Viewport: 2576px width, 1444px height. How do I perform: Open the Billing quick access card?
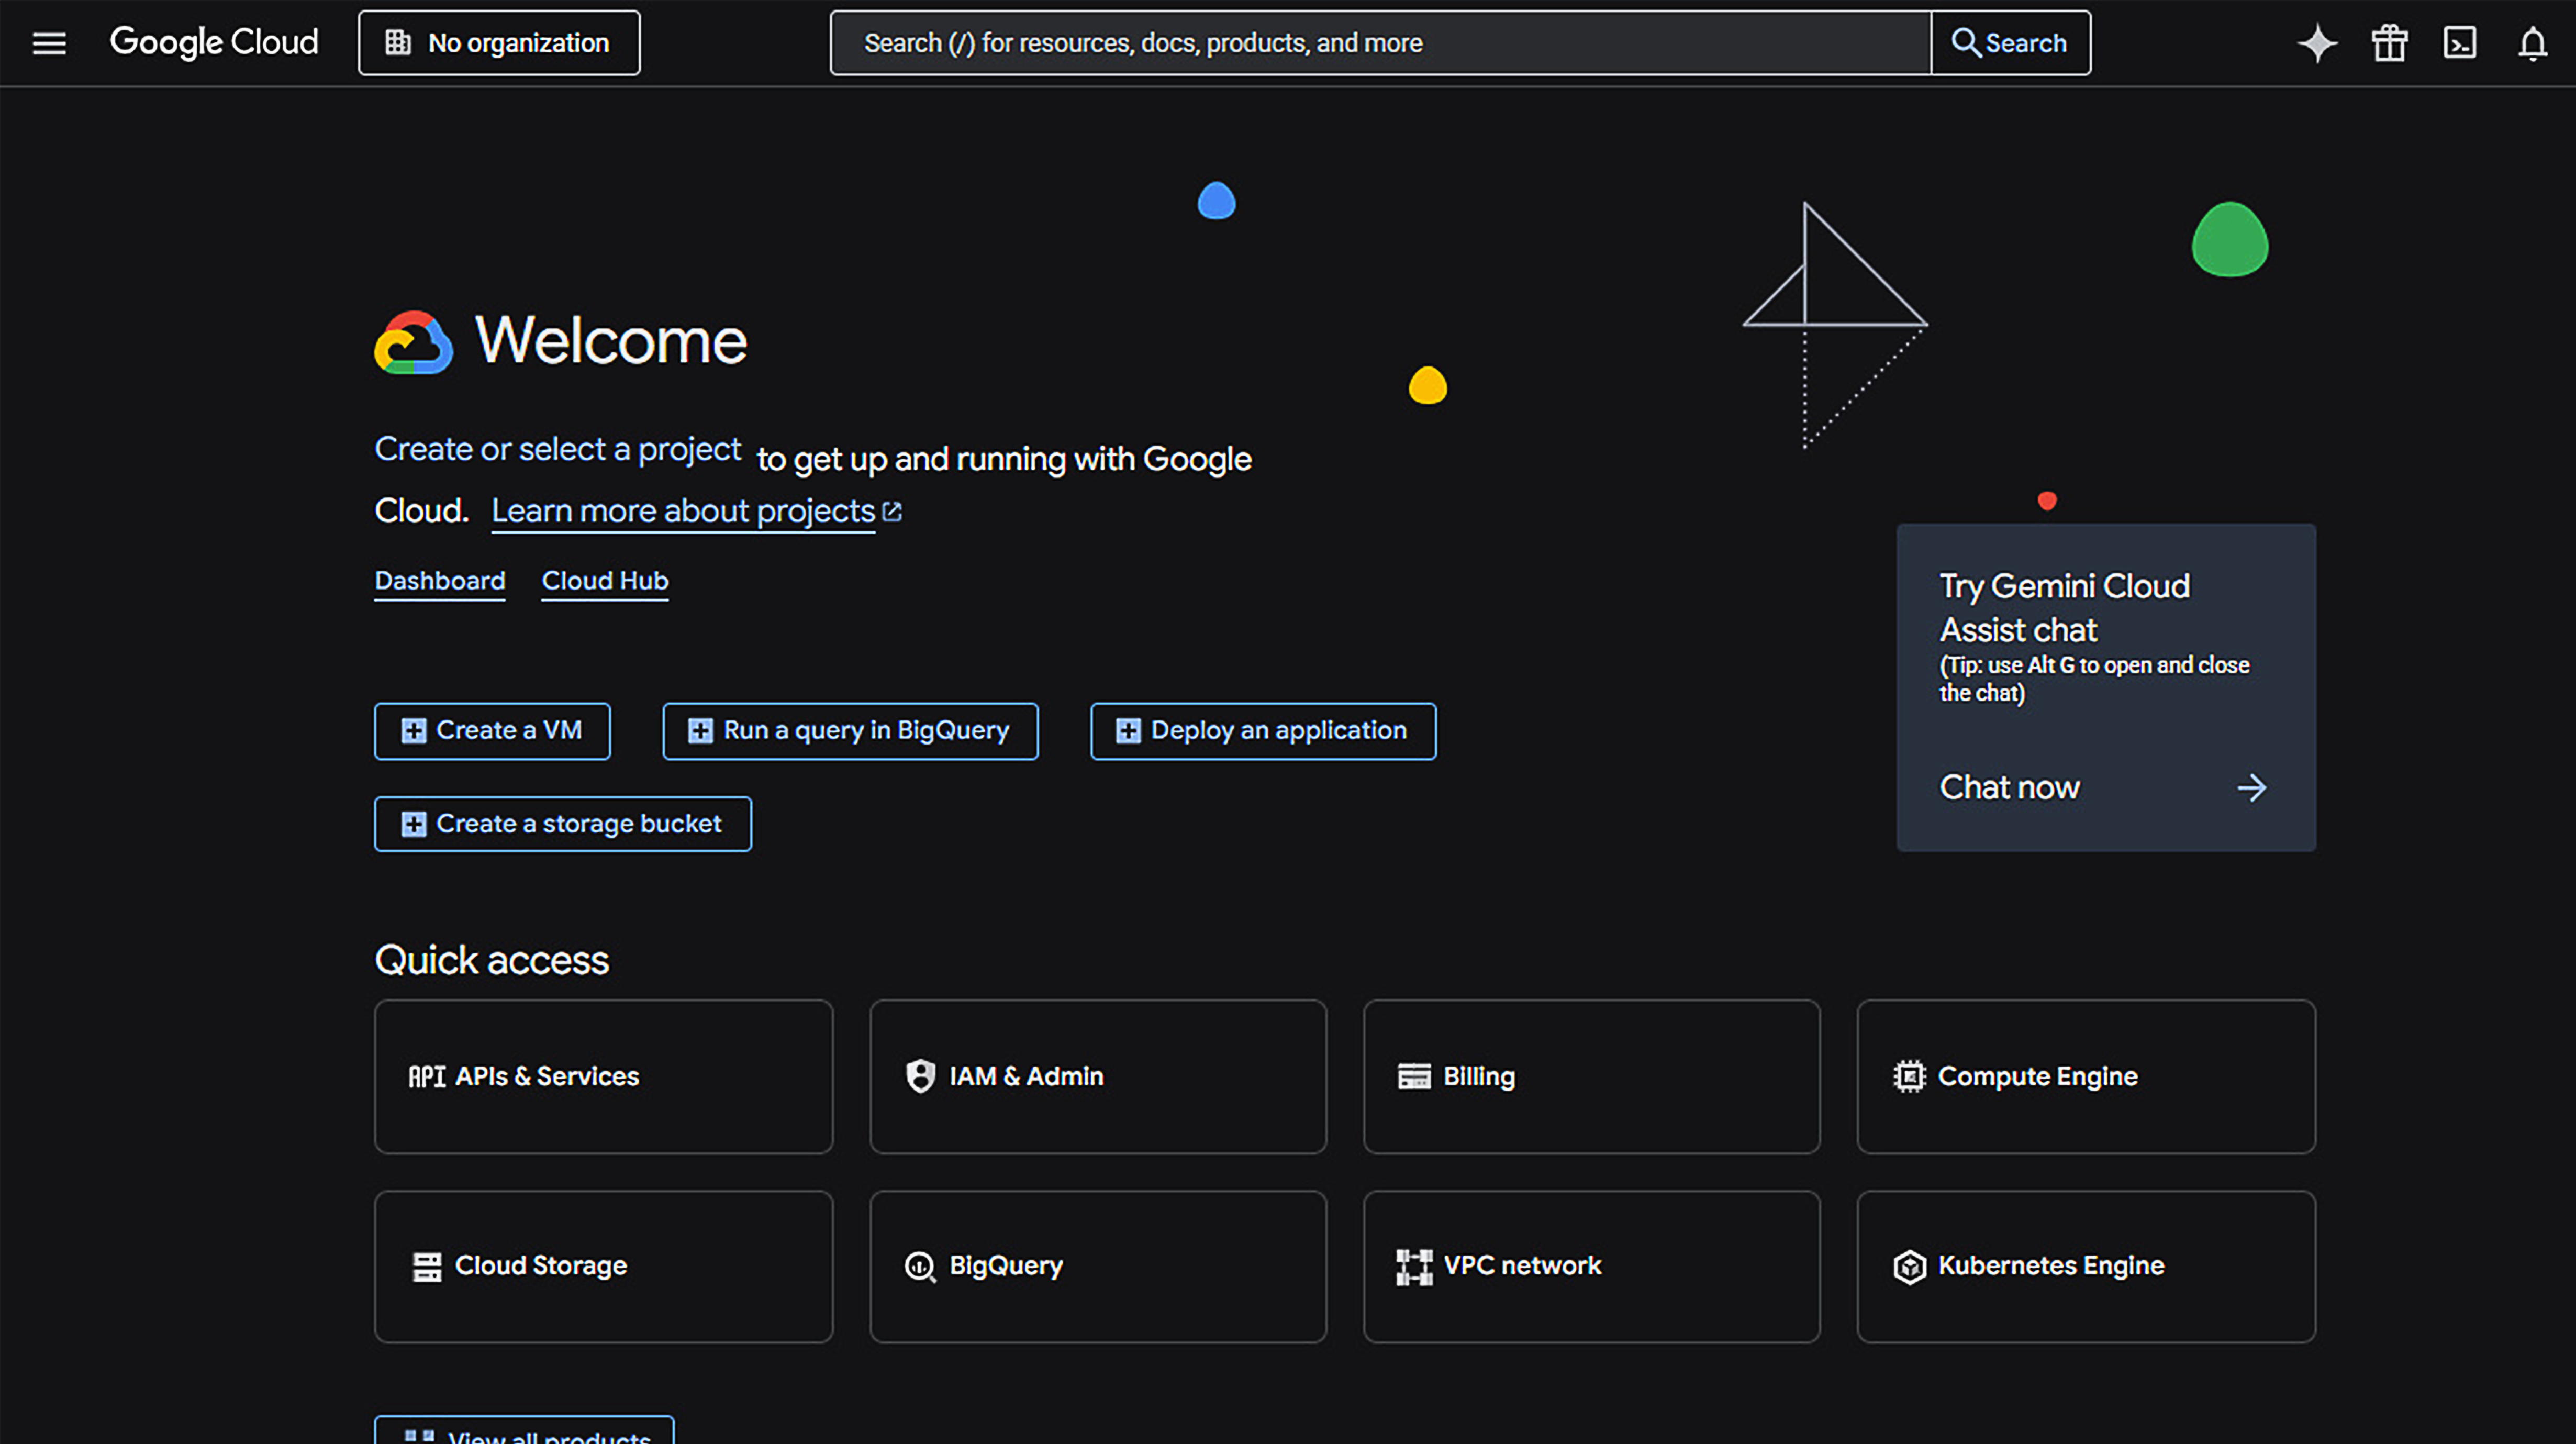click(1590, 1076)
